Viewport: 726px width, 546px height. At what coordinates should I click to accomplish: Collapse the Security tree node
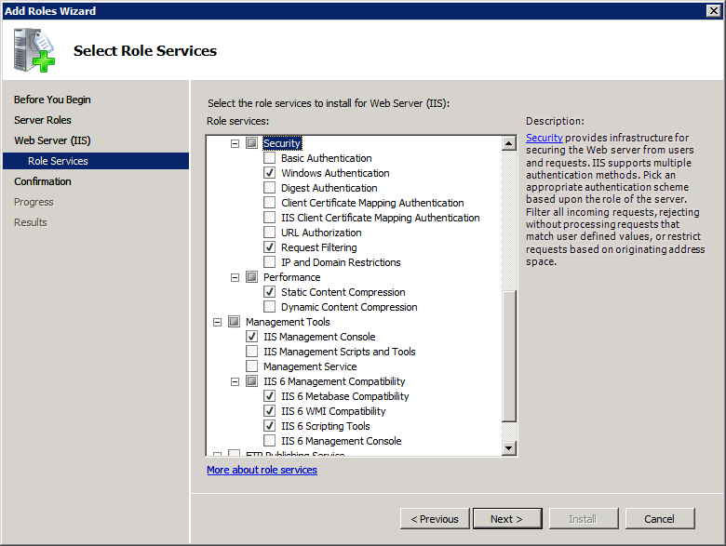pos(235,143)
